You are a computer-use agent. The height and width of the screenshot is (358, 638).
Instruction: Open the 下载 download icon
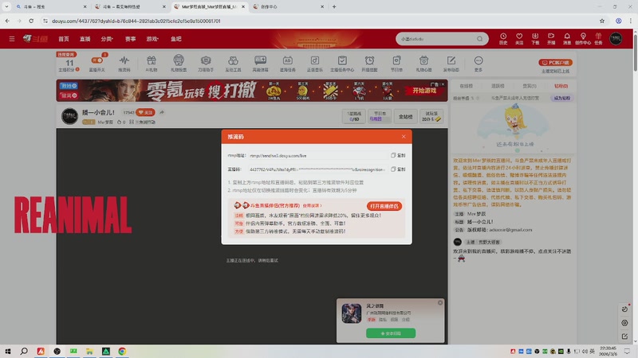[x=535, y=38]
